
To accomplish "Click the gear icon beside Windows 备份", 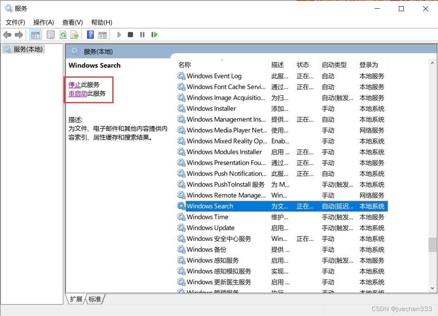I will [181, 249].
